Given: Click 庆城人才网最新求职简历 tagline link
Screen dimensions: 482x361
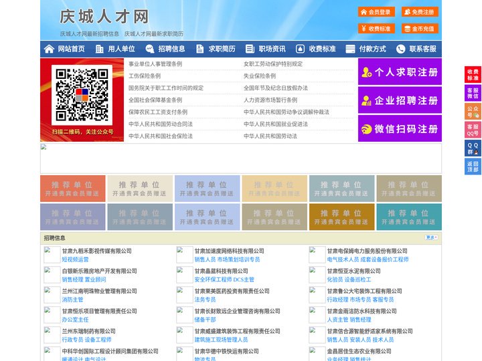Looking at the screenshot, I should click(154, 34).
